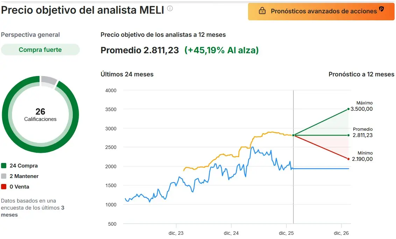This screenshot has width=396, height=239.
Task: Click the dic, 23 axis label
Action: tap(176, 233)
